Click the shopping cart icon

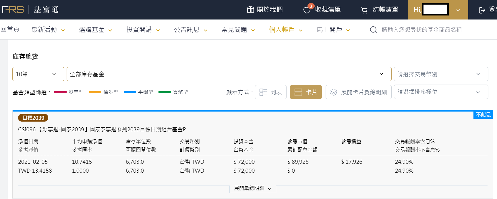364,10
